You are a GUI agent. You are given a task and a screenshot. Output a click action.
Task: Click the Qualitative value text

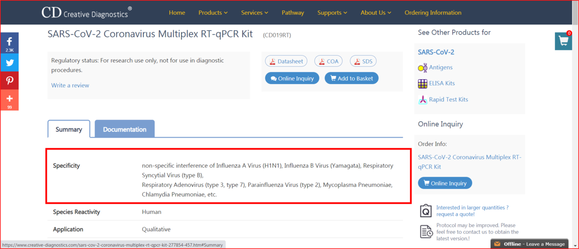click(156, 229)
